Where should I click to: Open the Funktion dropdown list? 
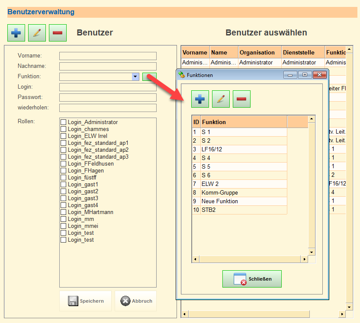pyautogui.click(x=135, y=77)
